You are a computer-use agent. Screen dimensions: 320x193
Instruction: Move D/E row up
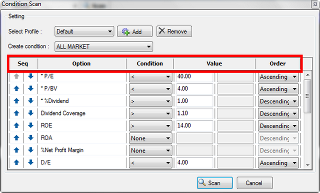pos(16,162)
